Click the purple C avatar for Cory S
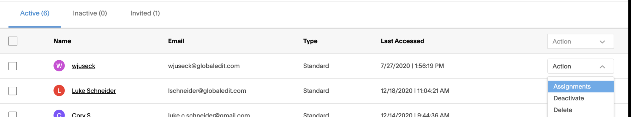The height and width of the screenshot is (117, 631). 59,114
